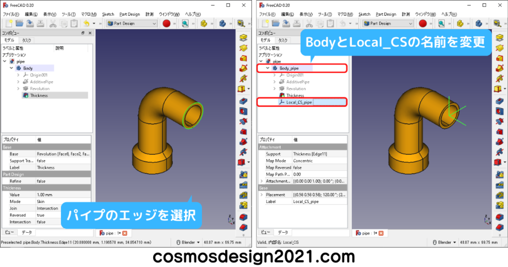
Task: Click Refine false property in left window
Action: point(46,181)
